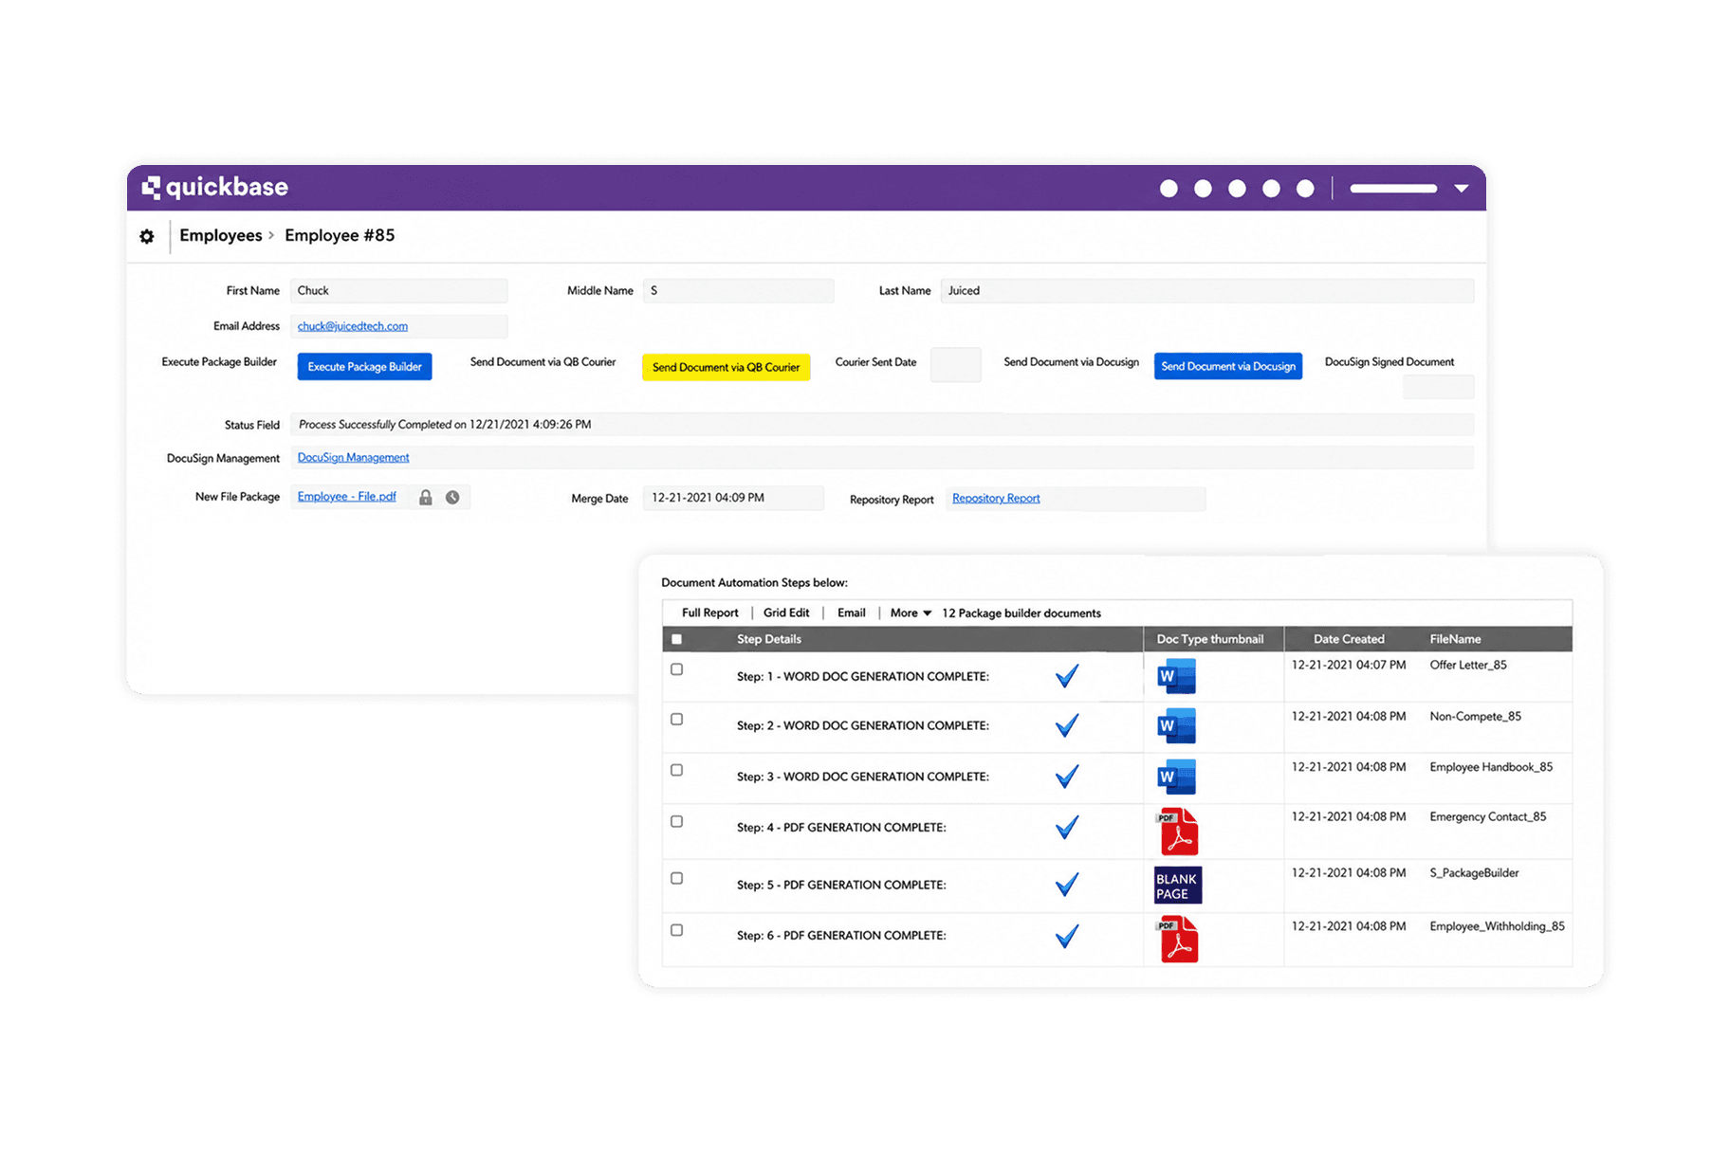Viewport: 1730px width, 1152px height.
Task: Check the box for Step 3 Word doc row
Action: click(676, 770)
